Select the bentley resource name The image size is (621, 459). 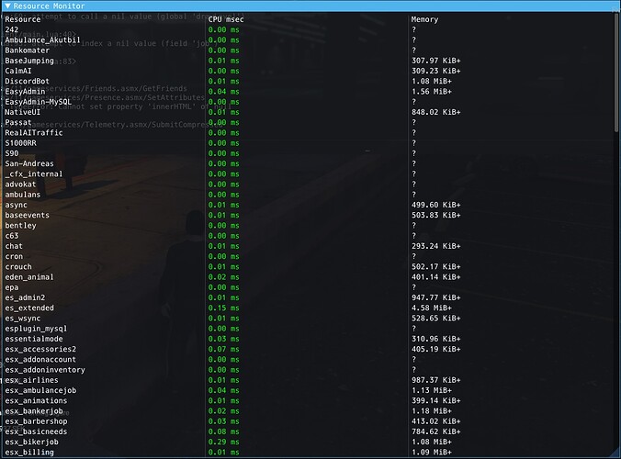pyautogui.click(x=20, y=226)
